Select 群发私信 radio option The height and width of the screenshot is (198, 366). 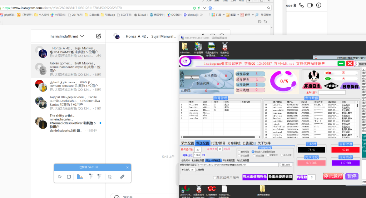[x=239, y=152]
